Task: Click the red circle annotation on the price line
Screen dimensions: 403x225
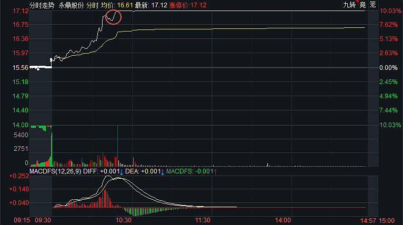Action: point(114,17)
